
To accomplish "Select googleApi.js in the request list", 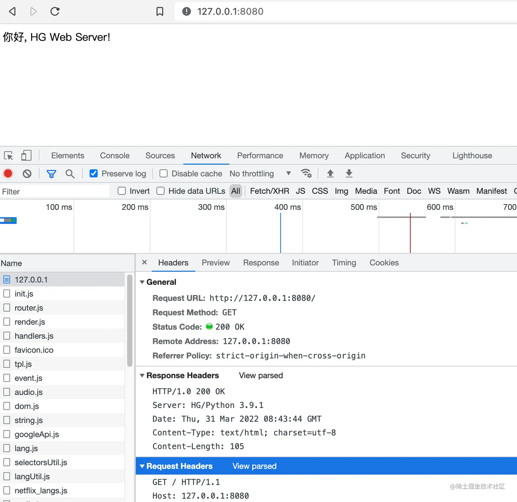I will coord(62,434).
